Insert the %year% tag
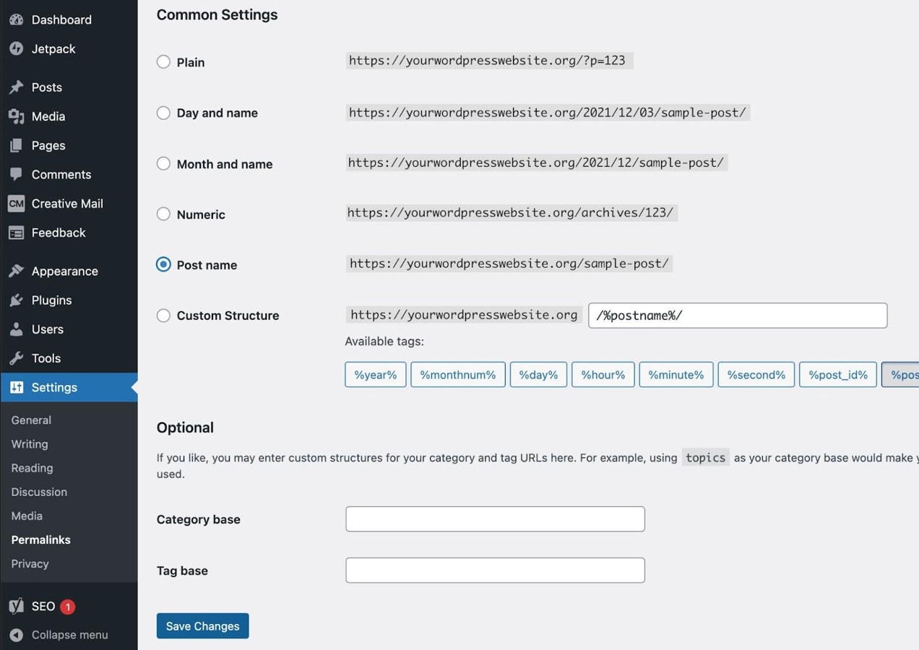 point(375,374)
